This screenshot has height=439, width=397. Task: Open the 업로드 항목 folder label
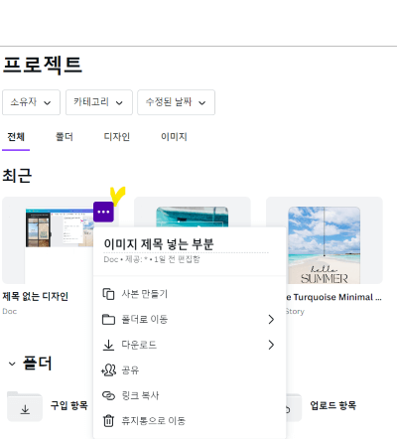click(333, 405)
